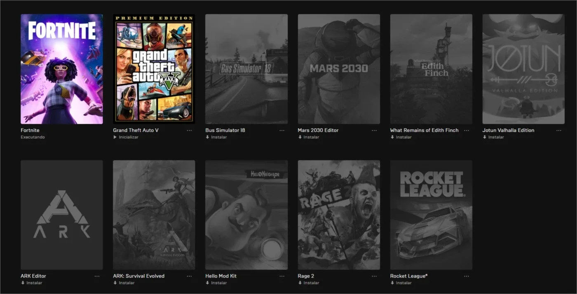Show more options for ARK Editor
Screen dimensions: 577x294
97,276
